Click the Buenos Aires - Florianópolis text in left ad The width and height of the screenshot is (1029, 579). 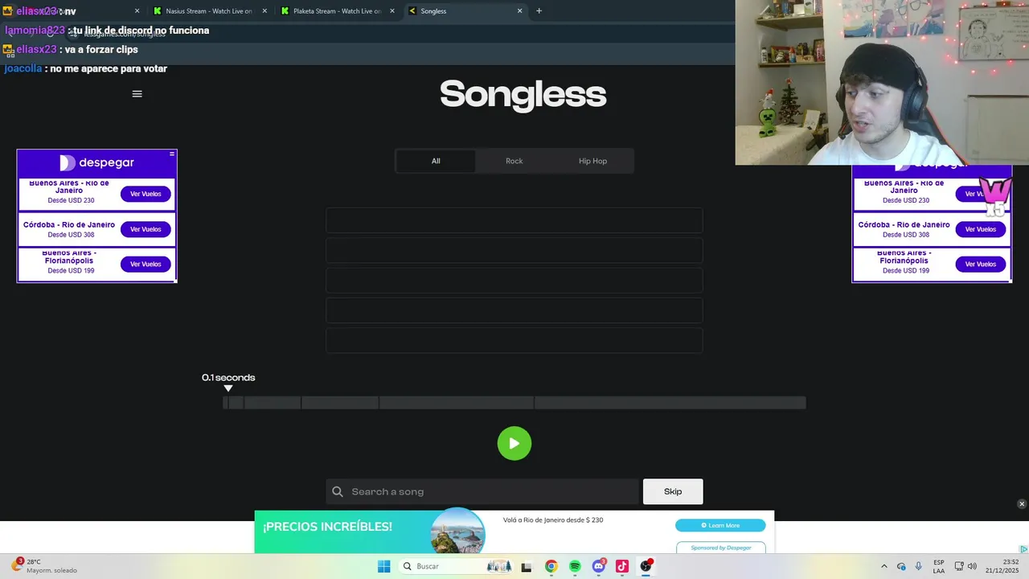69,257
